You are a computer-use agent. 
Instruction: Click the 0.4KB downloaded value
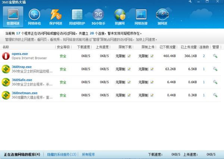pos(171,95)
